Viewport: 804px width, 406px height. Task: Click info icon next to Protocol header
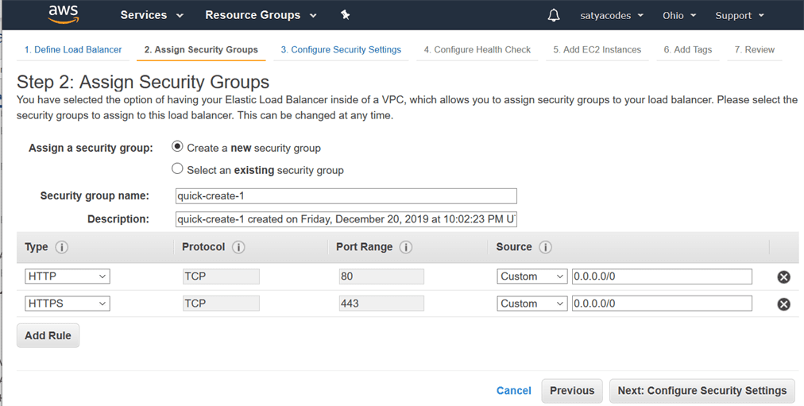pos(238,247)
